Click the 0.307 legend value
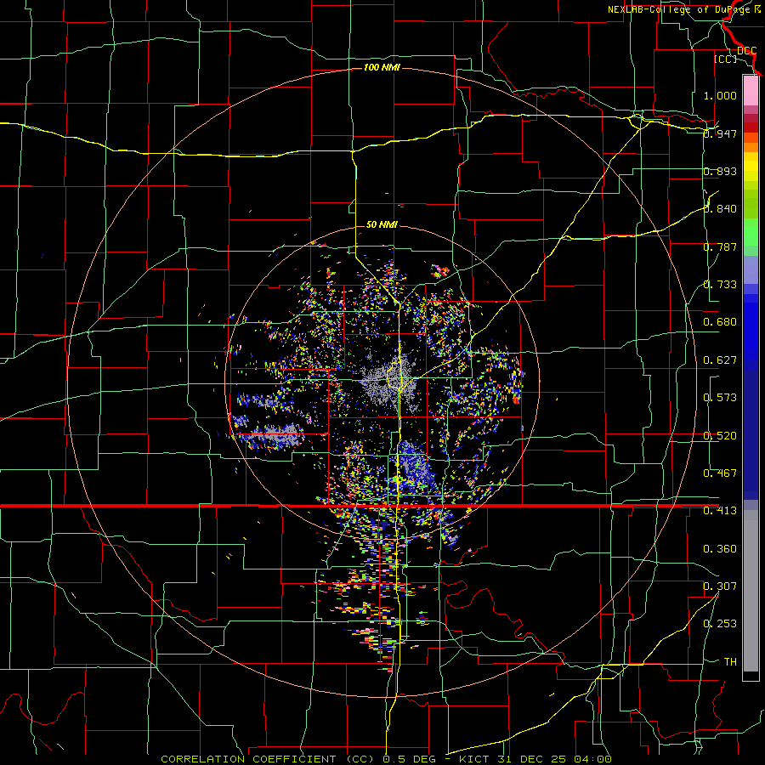This screenshot has width=765, height=765. (x=720, y=586)
